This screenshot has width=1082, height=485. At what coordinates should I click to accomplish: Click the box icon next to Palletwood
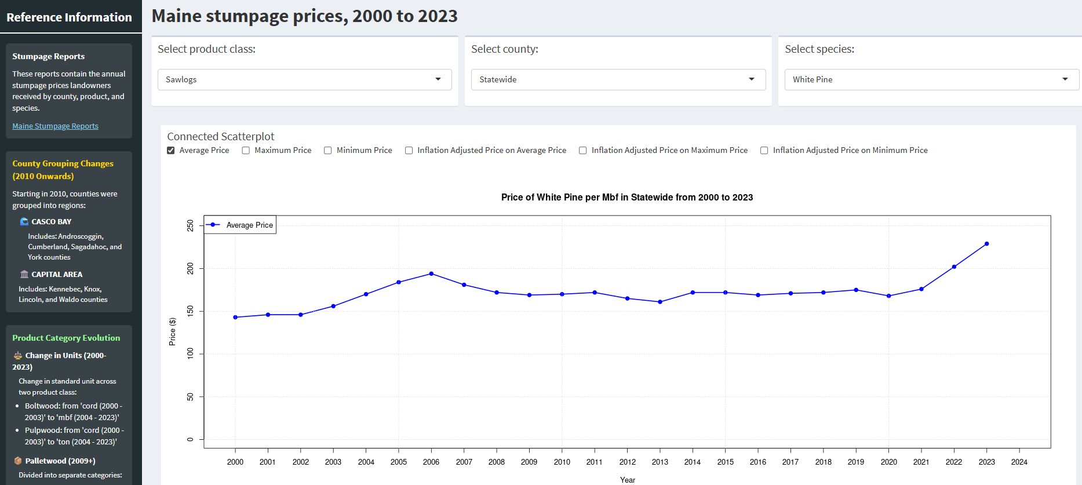18,461
